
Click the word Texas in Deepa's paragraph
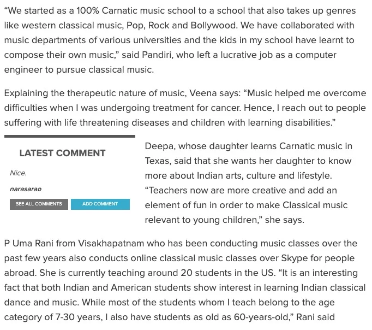[x=159, y=161]
